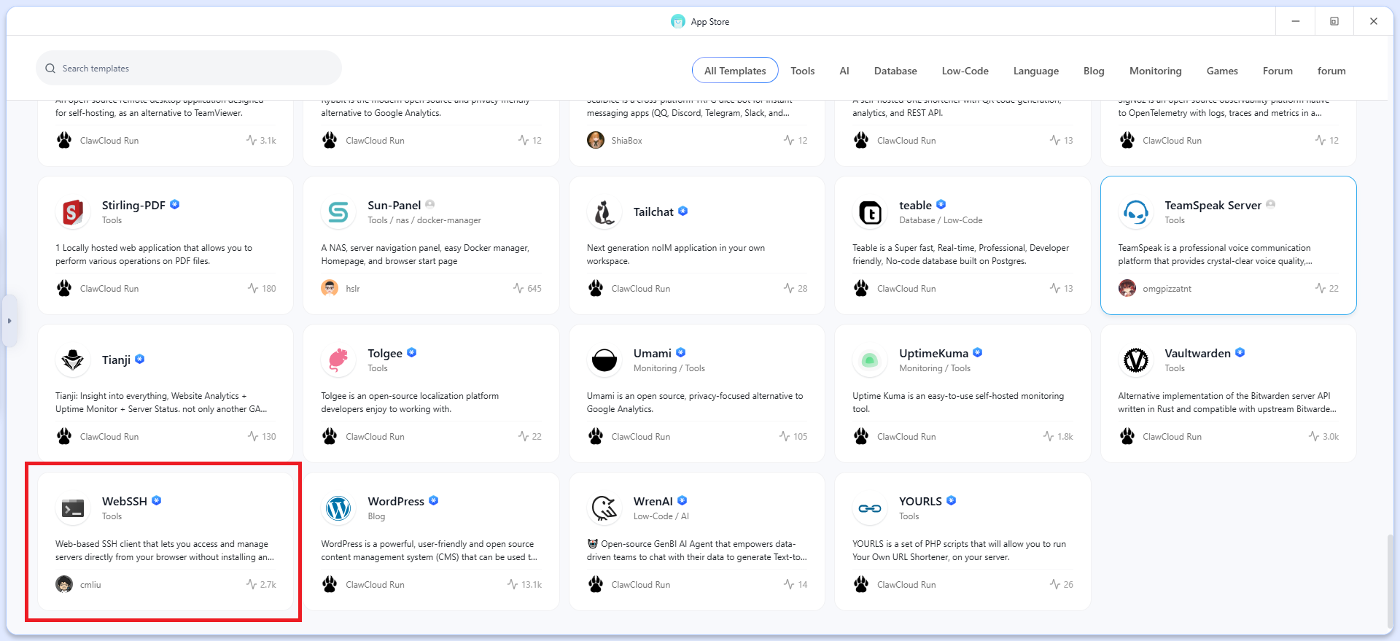Click the YOURLS link icon
The image size is (1400, 641).
click(x=870, y=508)
